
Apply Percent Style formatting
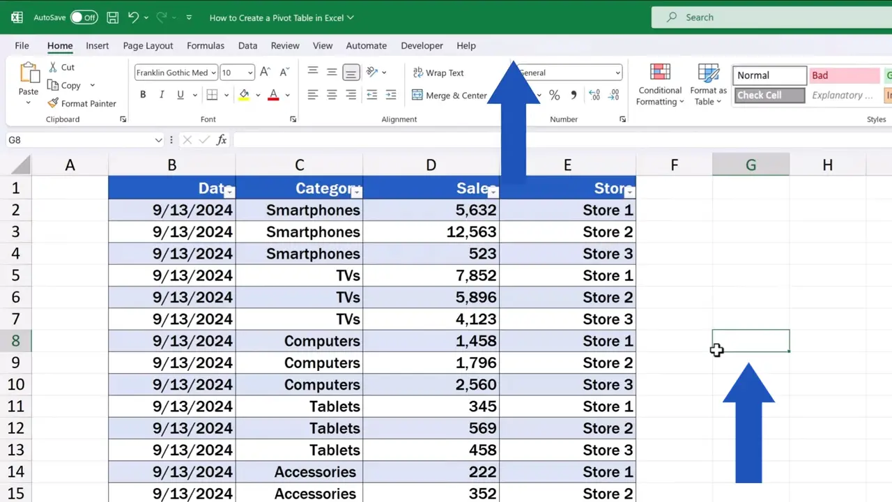pos(554,96)
